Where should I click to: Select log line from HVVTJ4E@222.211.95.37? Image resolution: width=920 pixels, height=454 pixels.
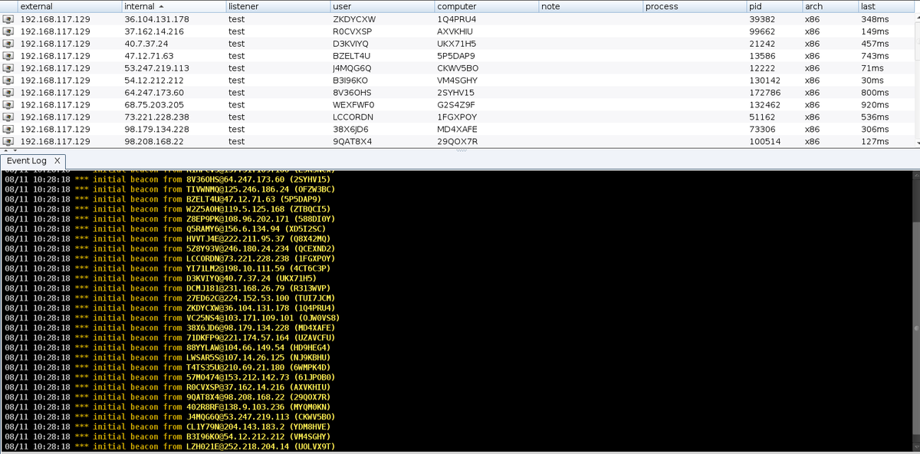167,239
